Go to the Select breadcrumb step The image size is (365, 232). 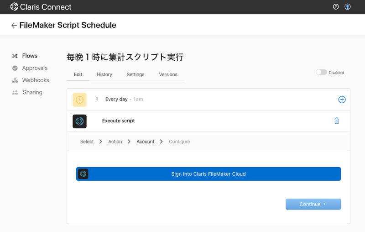pos(87,142)
